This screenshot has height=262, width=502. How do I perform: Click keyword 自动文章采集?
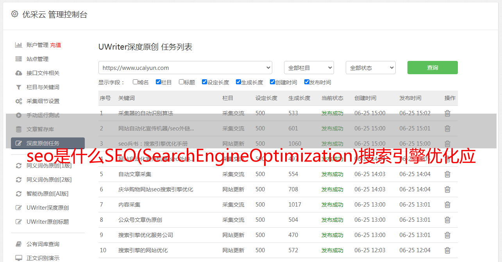coord(135,174)
